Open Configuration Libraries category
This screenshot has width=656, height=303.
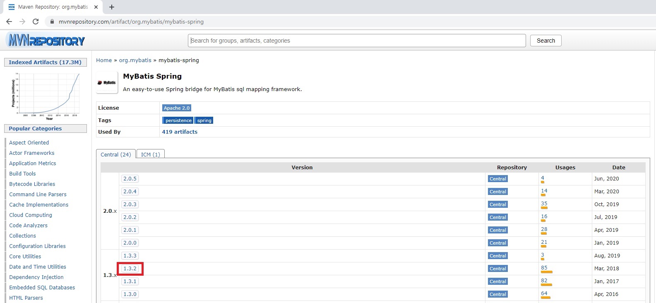[37, 246]
